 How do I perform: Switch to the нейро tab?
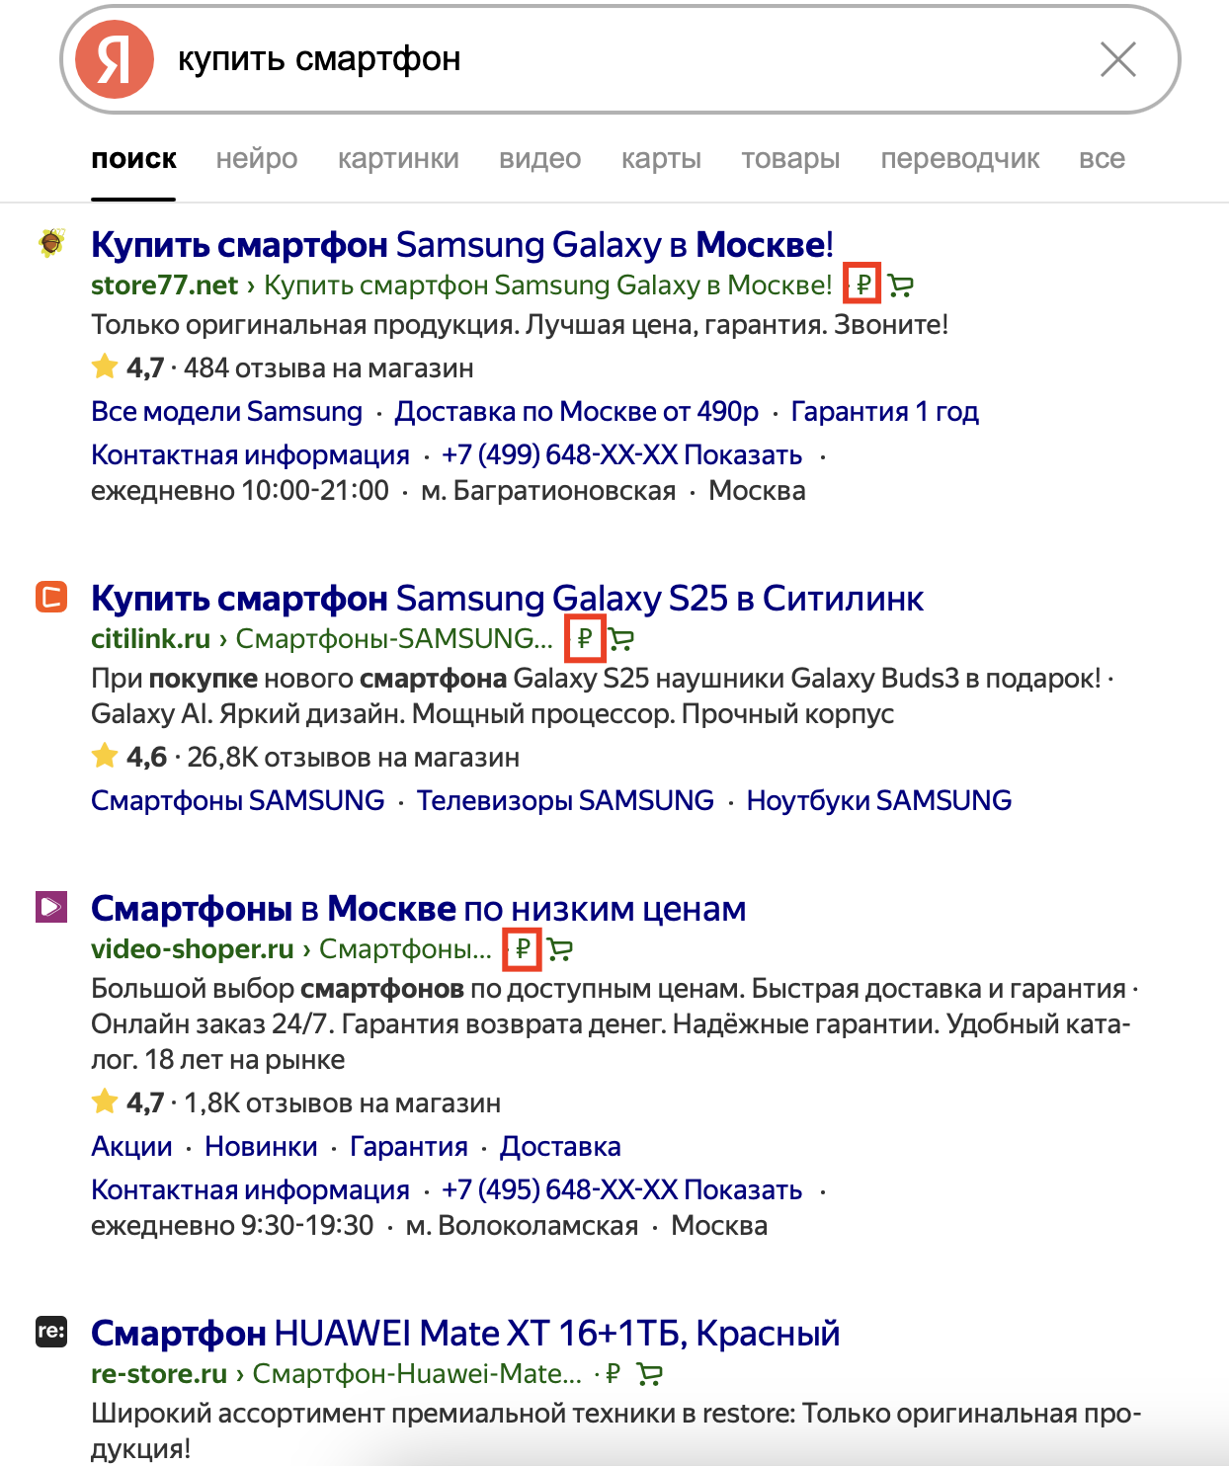[257, 159]
